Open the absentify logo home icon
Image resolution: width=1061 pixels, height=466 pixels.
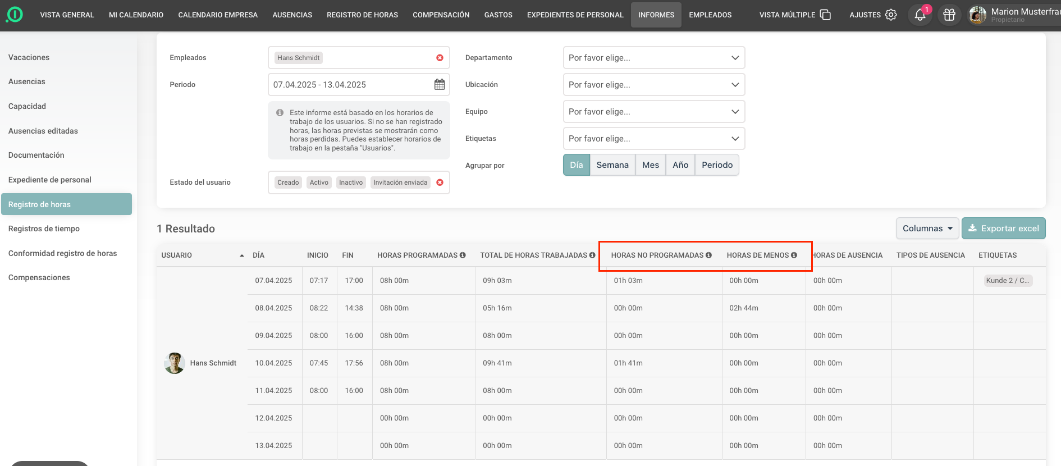coord(15,15)
